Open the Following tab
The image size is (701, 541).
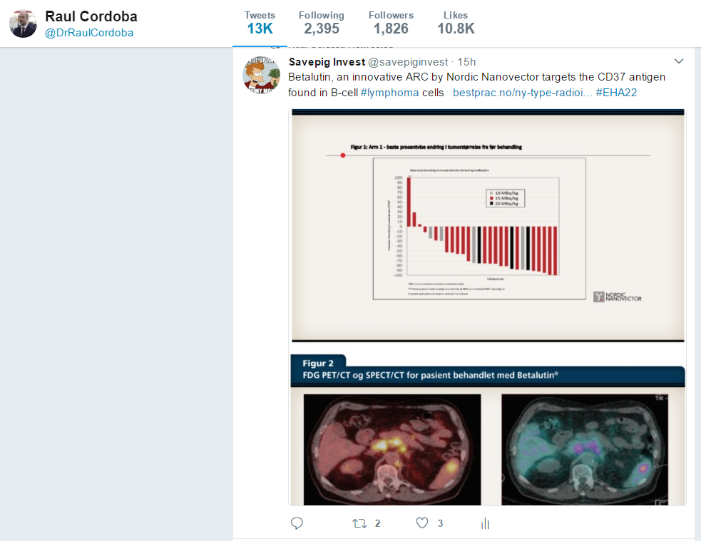322,24
